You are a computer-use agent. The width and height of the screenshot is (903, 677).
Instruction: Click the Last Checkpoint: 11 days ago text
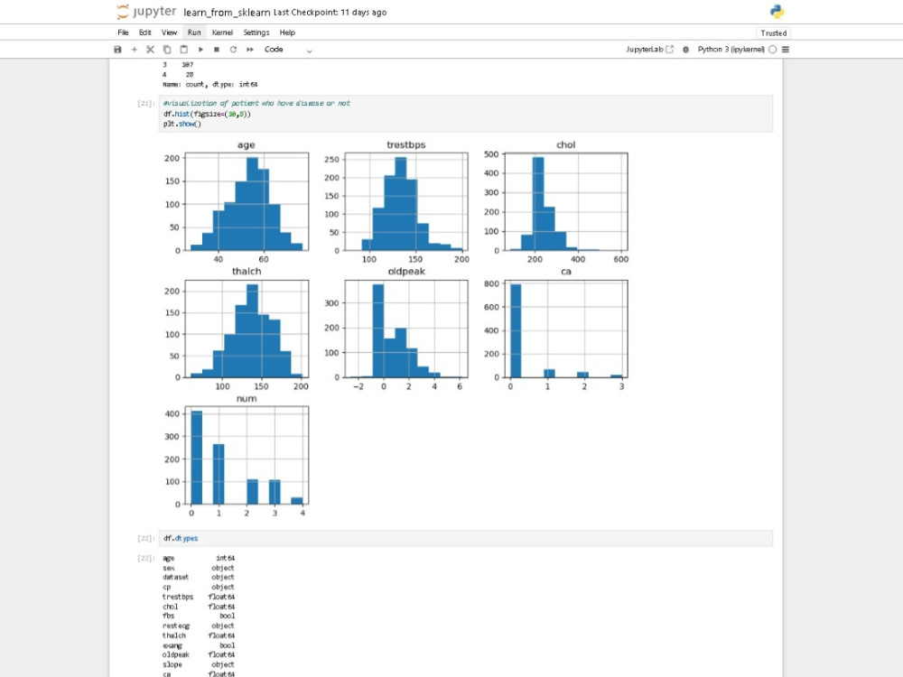point(330,12)
